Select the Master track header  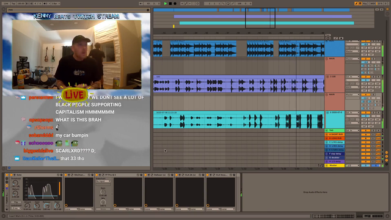335,166
